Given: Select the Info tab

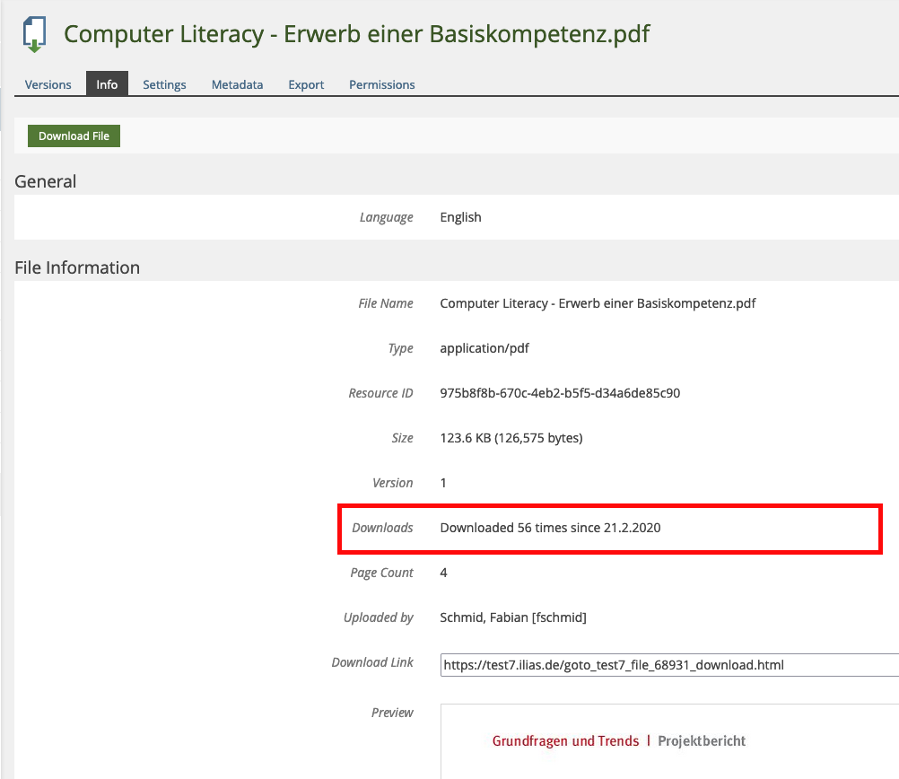Looking at the screenshot, I should pos(107,84).
